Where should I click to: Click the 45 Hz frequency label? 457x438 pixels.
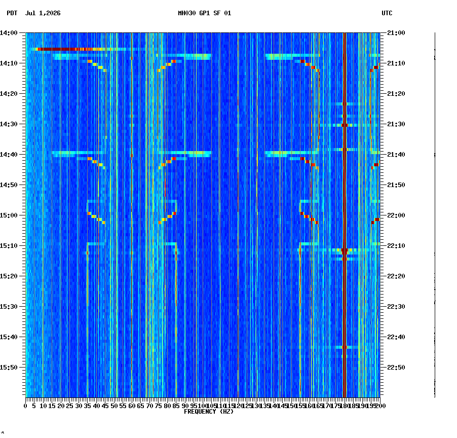105,406
